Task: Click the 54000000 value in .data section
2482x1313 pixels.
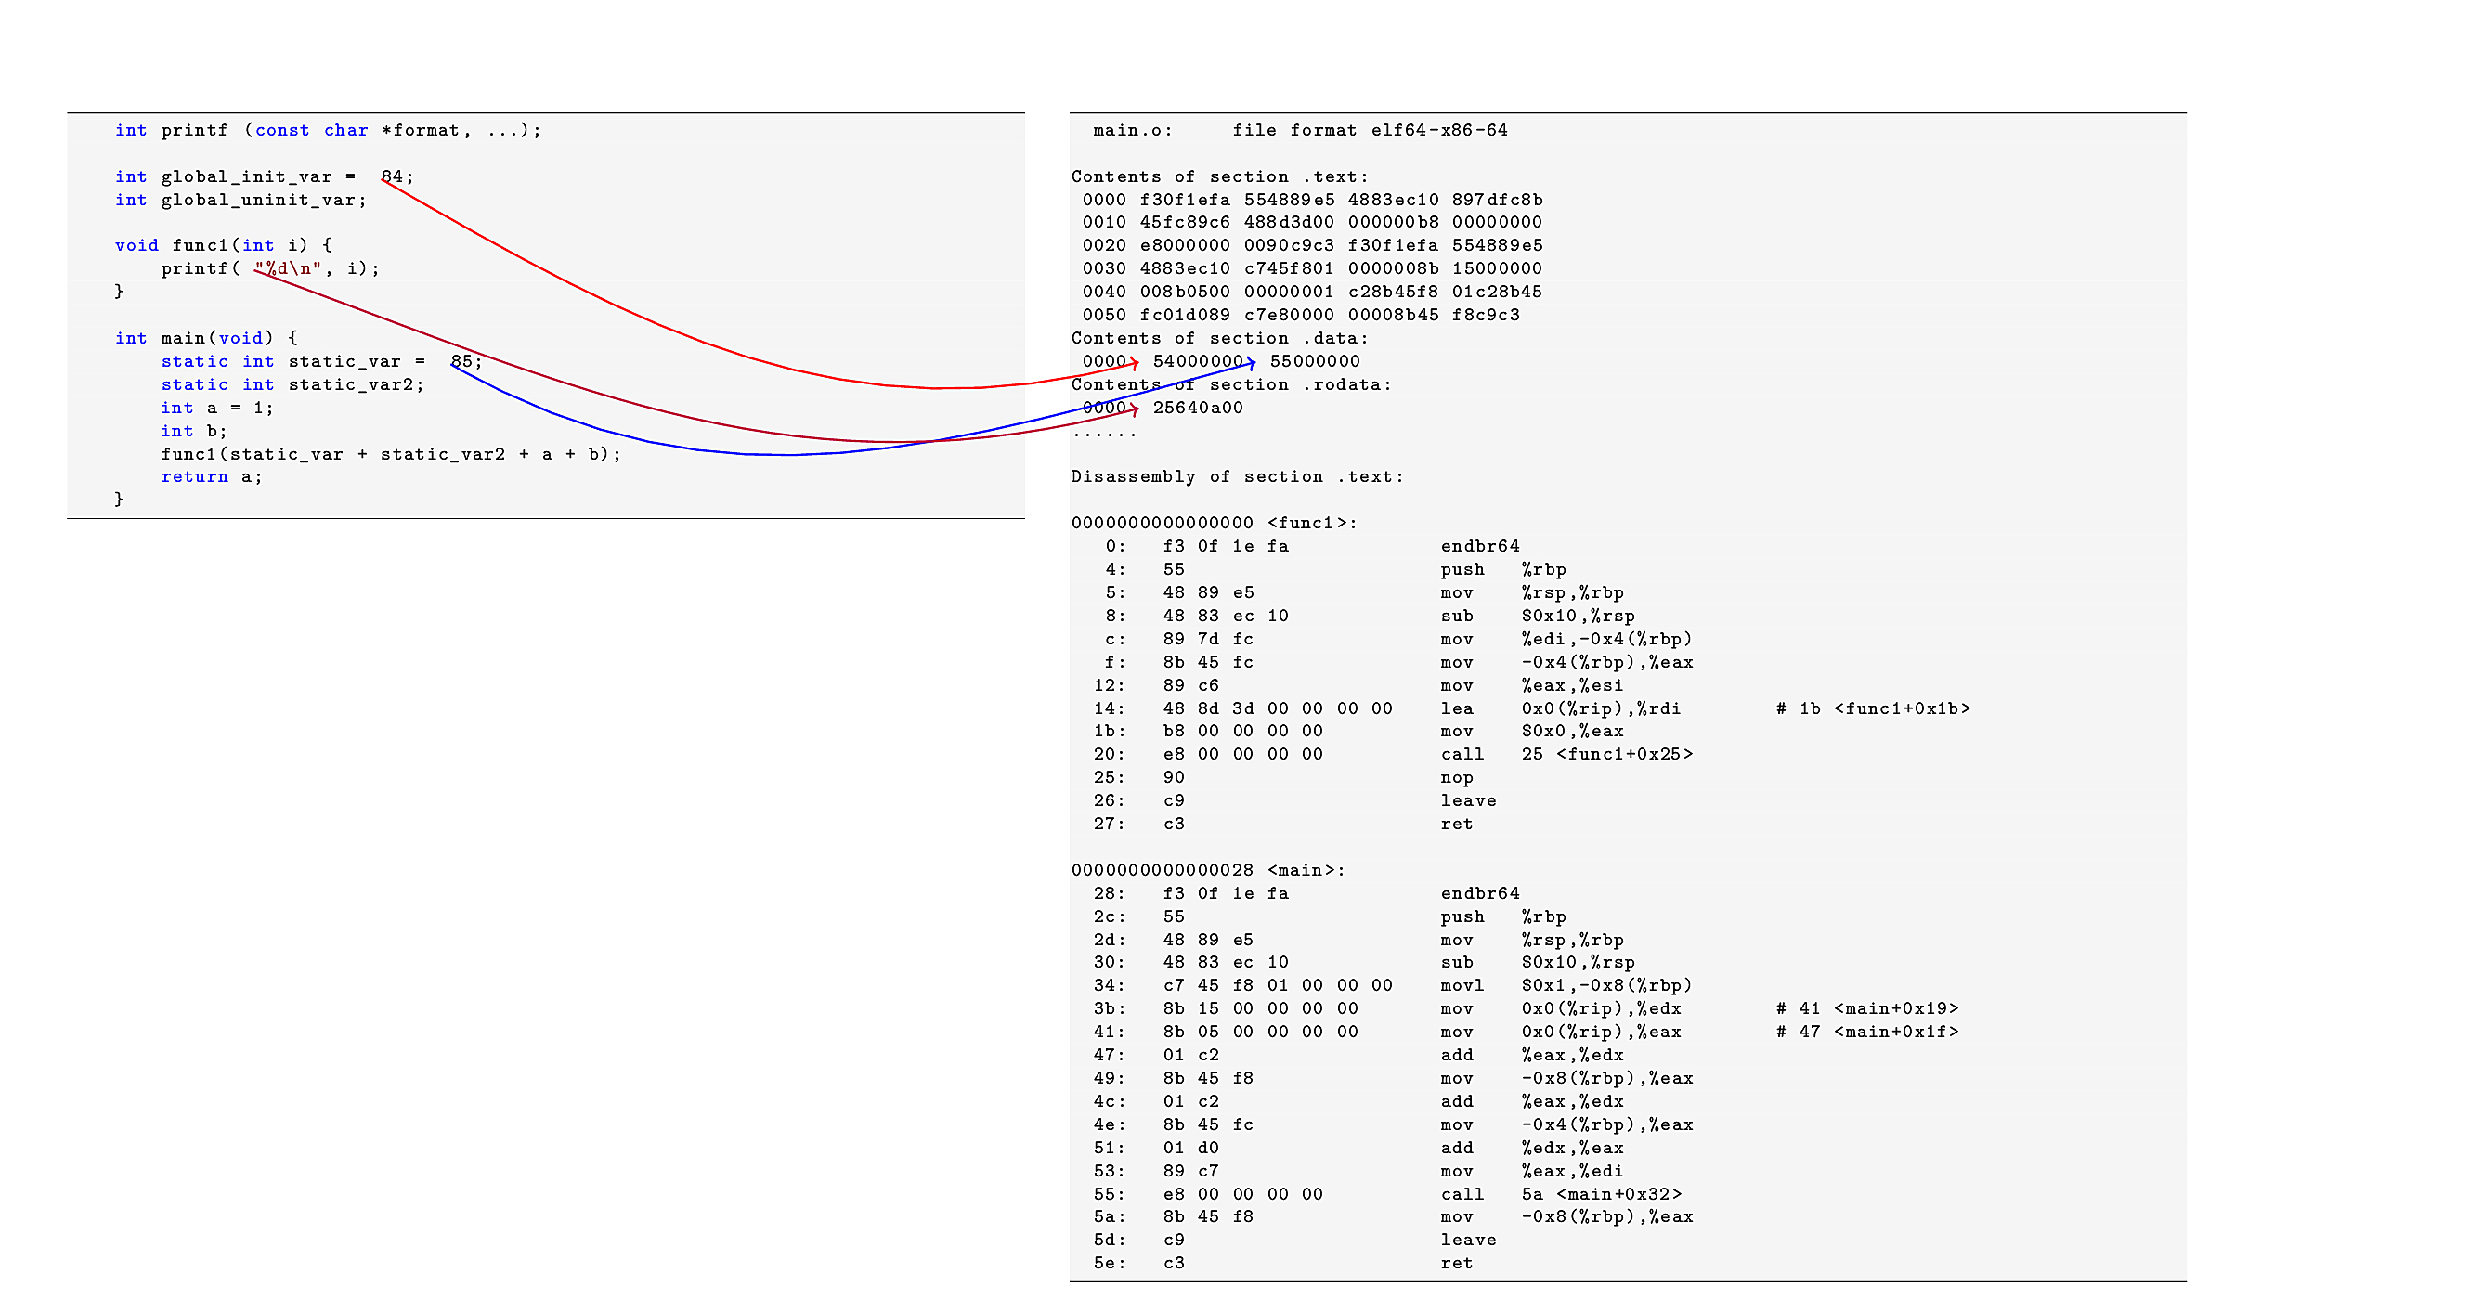Action: click(x=1198, y=361)
